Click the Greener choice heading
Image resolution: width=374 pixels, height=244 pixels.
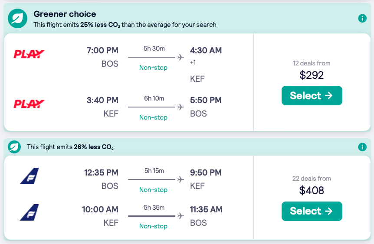coord(65,14)
